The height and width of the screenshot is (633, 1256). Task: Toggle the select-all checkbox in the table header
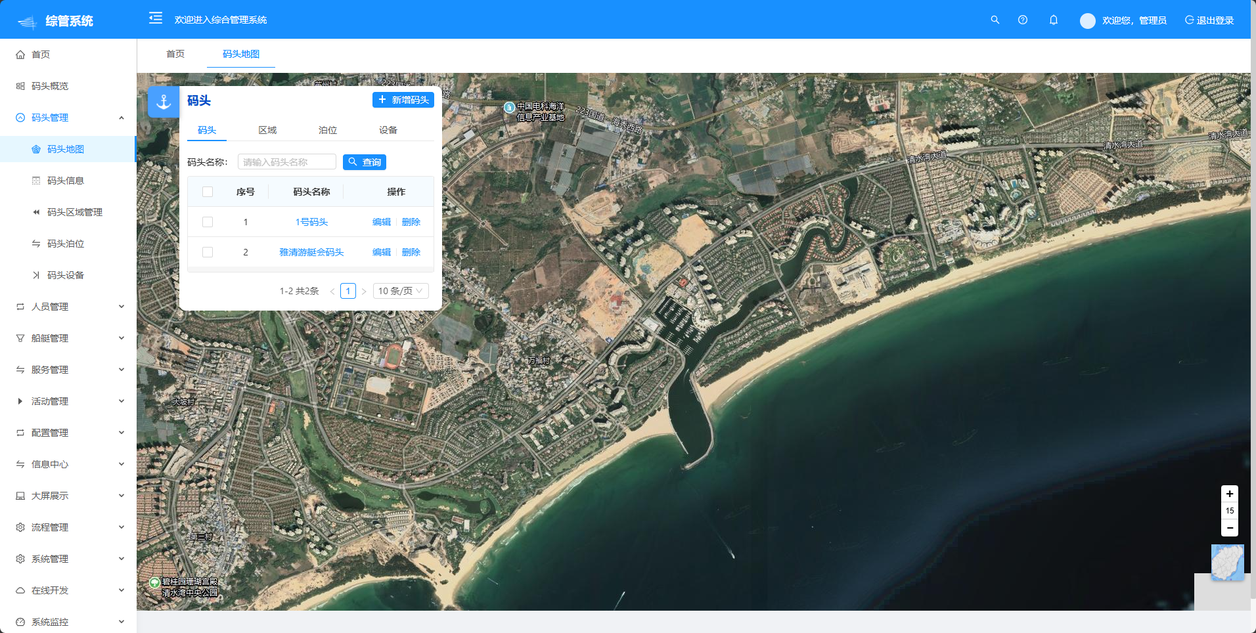(208, 192)
